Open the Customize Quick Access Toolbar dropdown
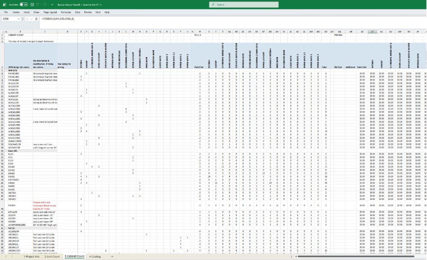The width and height of the screenshot is (427, 260). tap(52, 5)
